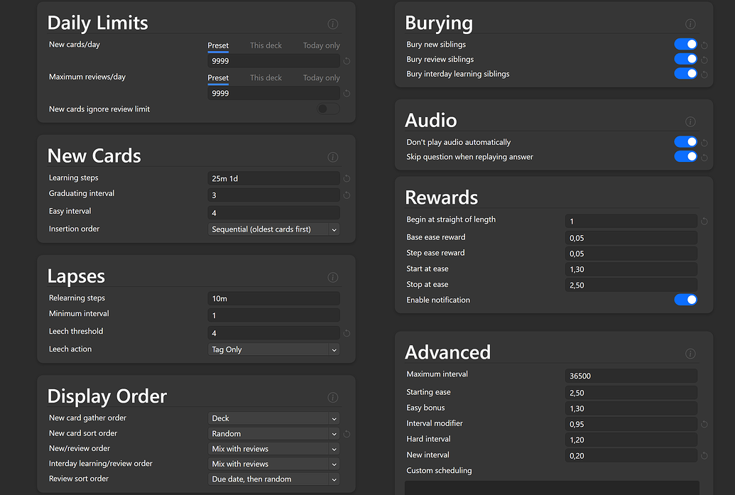Reset the New interval value
This screenshot has height=495, width=735.
pyautogui.click(x=703, y=455)
